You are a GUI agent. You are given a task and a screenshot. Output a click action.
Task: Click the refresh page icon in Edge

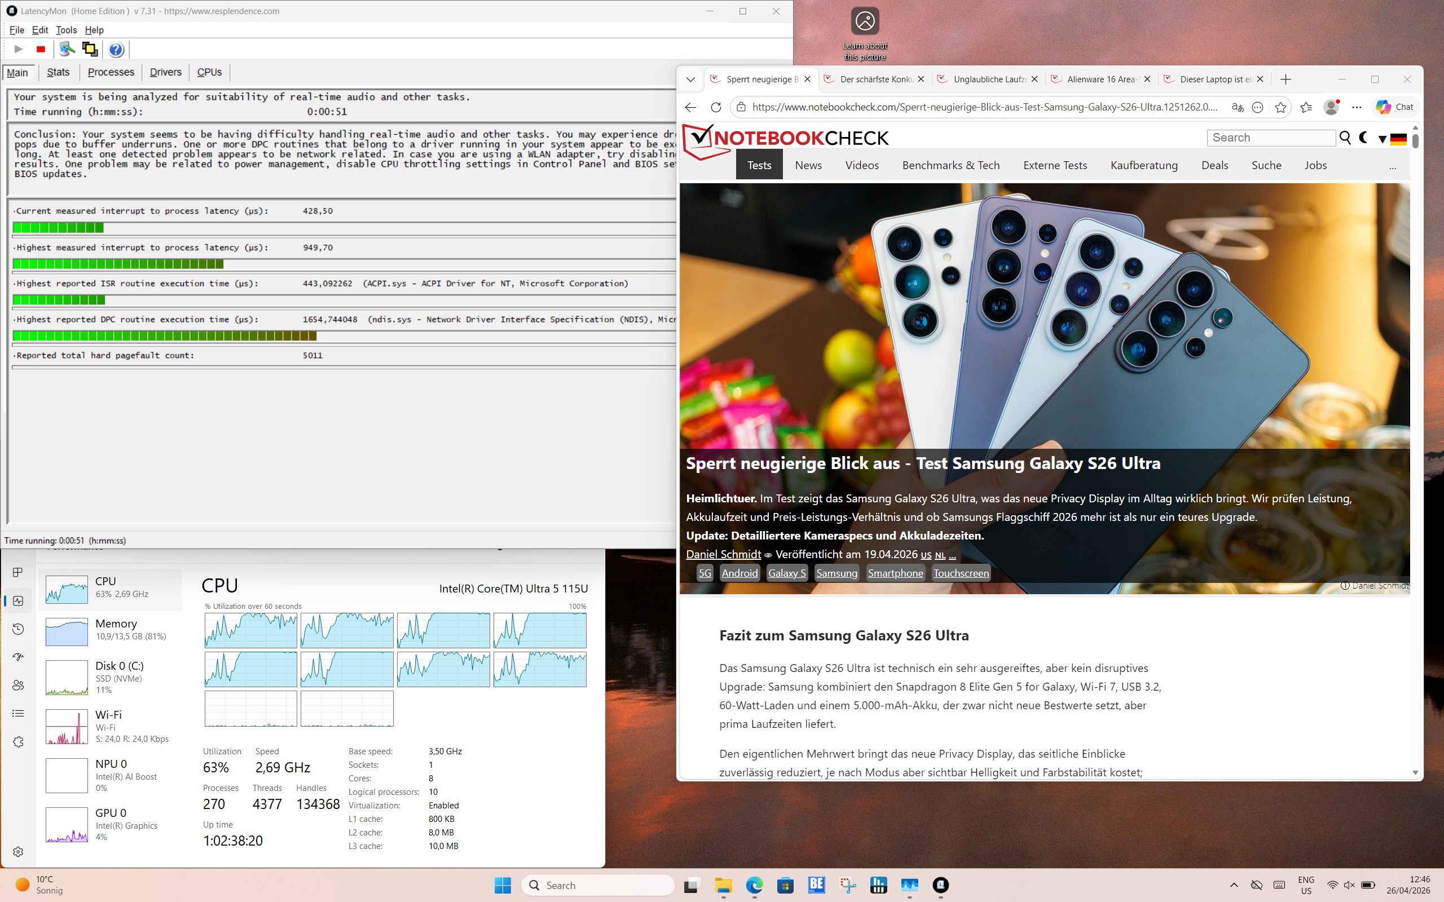tap(716, 107)
